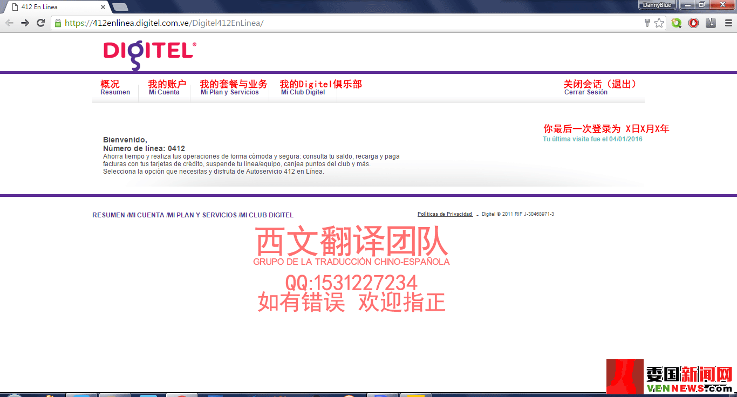
Task: Click the MI PLAN Y SERVICIOS footer link
Action: tap(202, 215)
